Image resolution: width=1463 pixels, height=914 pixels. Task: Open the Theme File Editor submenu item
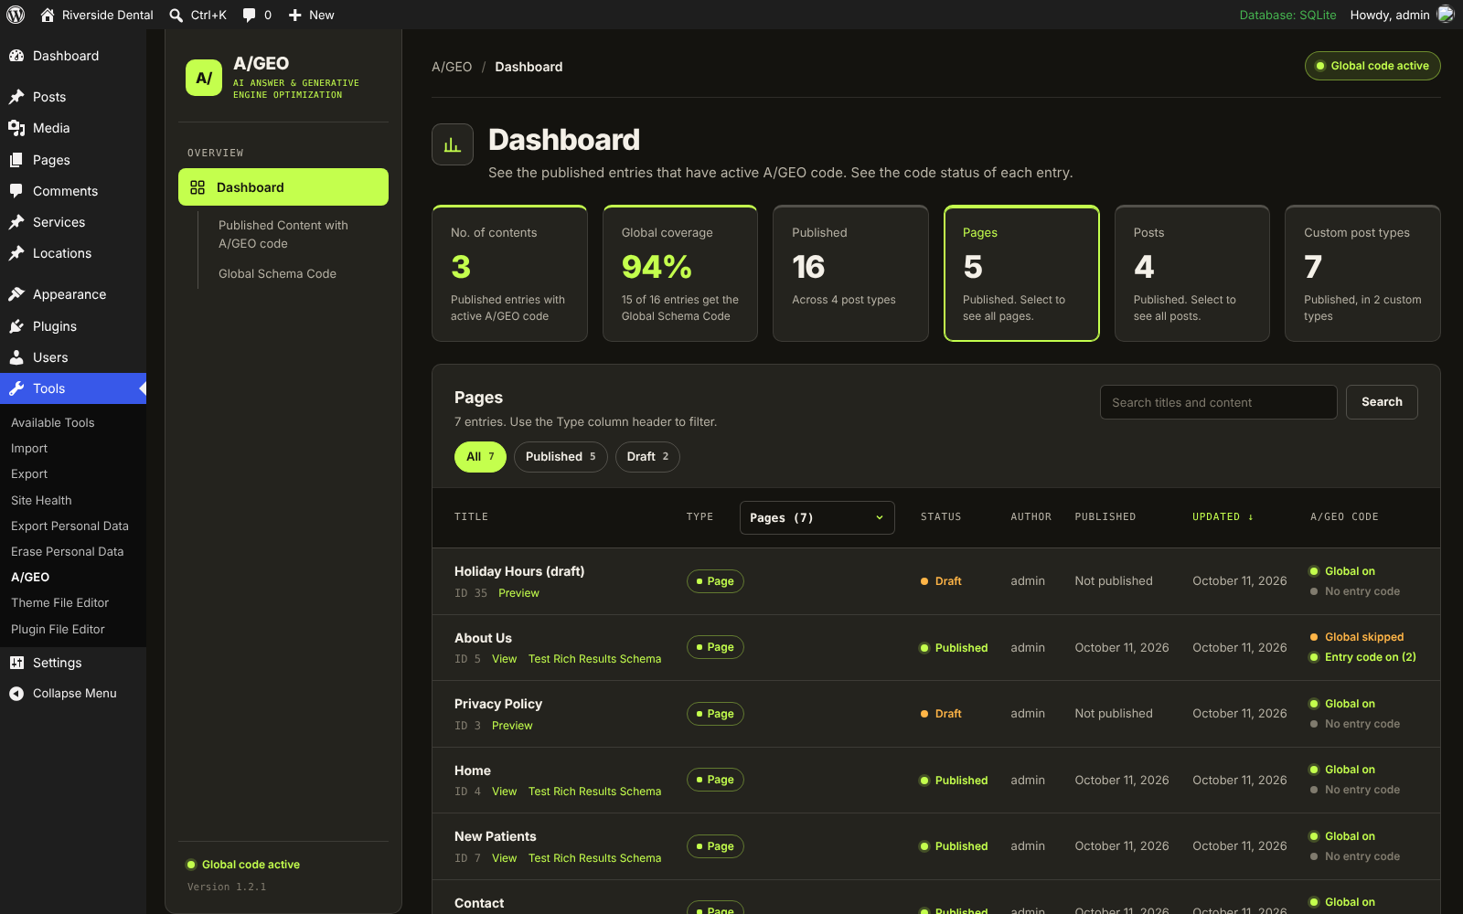tap(59, 602)
